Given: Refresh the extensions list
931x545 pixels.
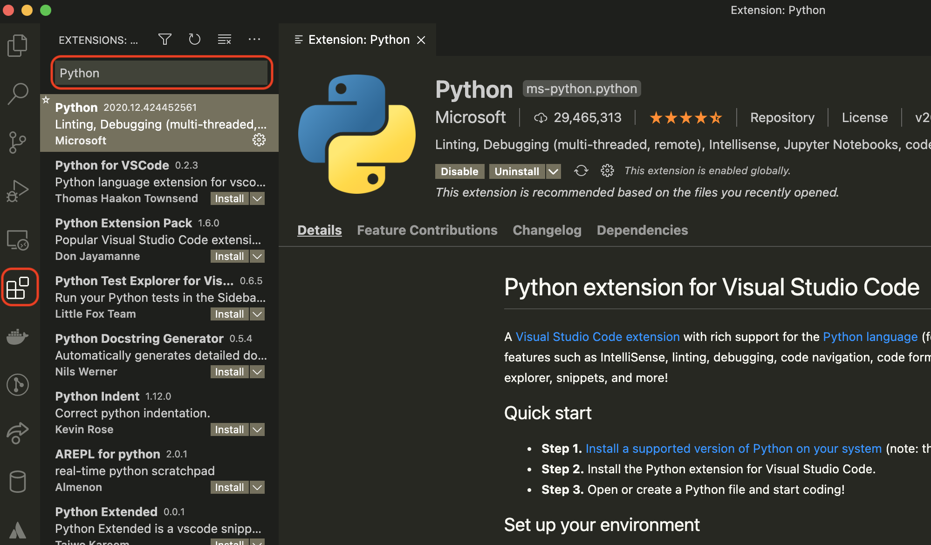Looking at the screenshot, I should point(194,40).
